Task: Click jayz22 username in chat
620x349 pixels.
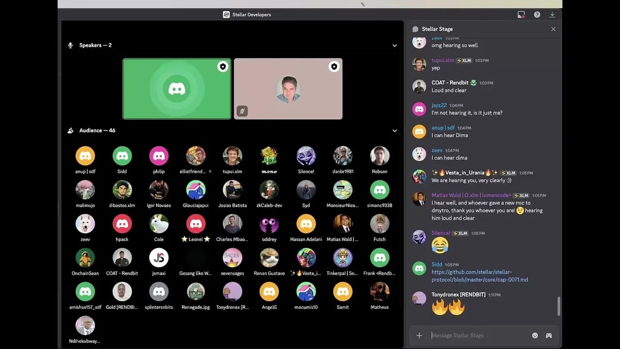Action: pyautogui.click(x=439, y=105)
